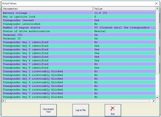Viewport: 161px width, 117px height.
Task: Select Transponder key 5 identified row
Action: point(79,57)
